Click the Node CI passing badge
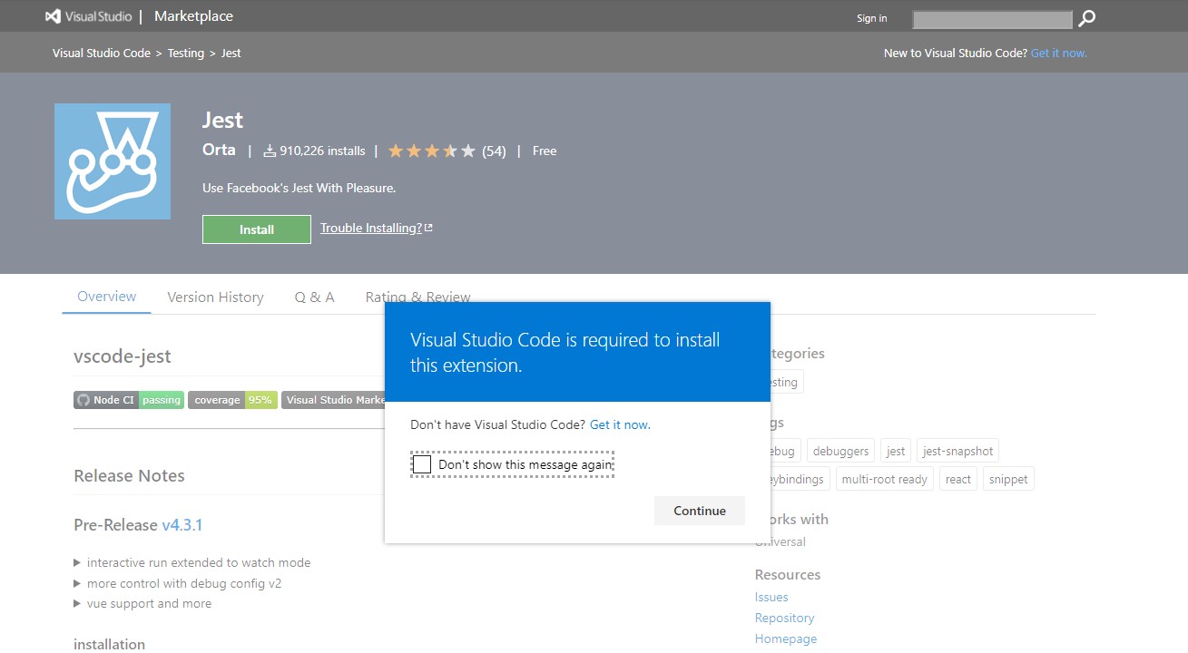 pyautogui.click(x=129, y=400)
